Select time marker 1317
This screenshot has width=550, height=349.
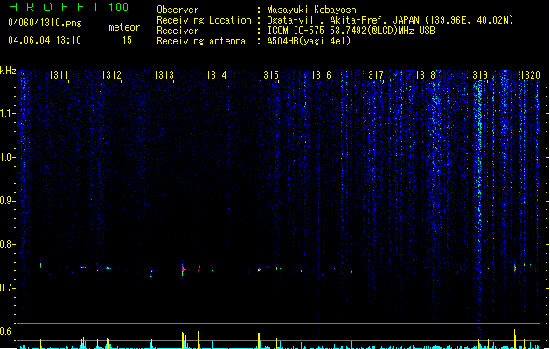[373, 75]
